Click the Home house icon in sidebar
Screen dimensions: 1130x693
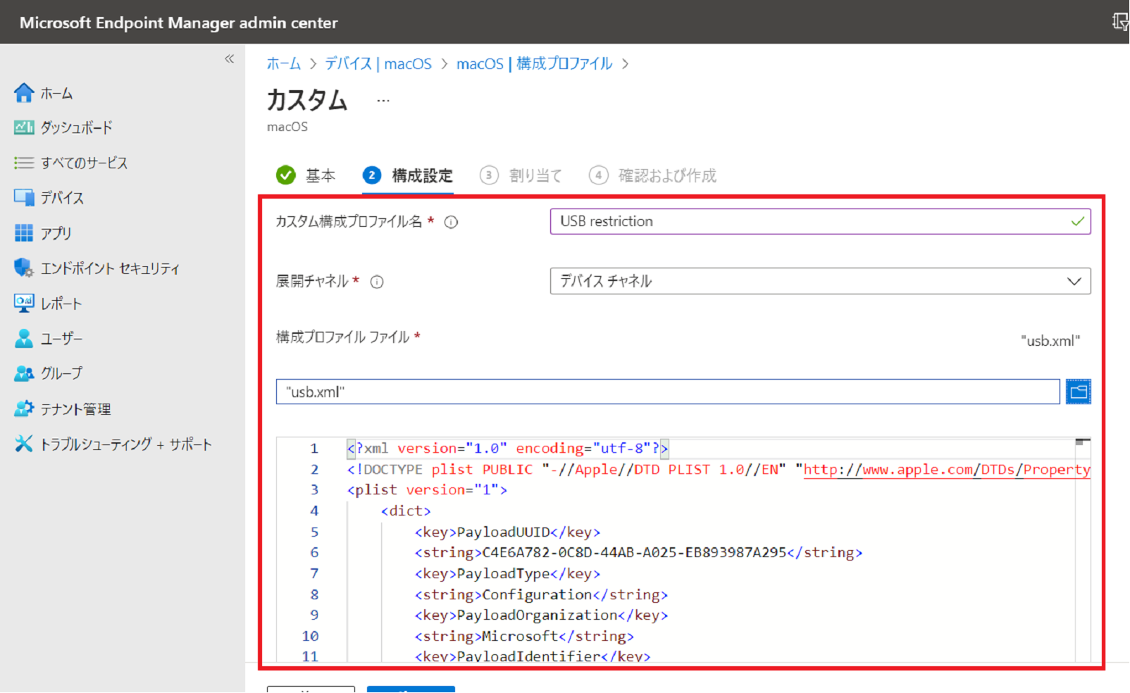pos(24,92)
